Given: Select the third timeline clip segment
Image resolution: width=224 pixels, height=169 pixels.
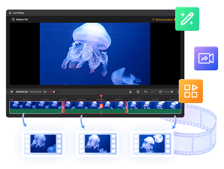Looking at the screenshot, I should coord(154,107).
